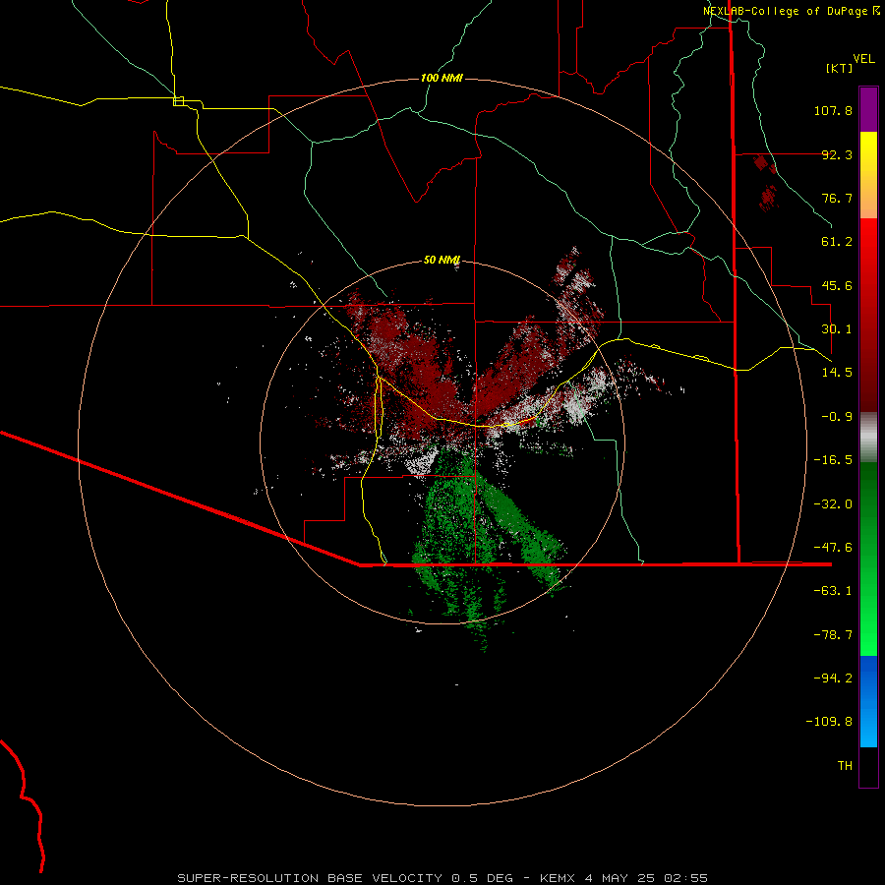
Task: Click the -32.0 velocity scale value
Action: (833, 504)
